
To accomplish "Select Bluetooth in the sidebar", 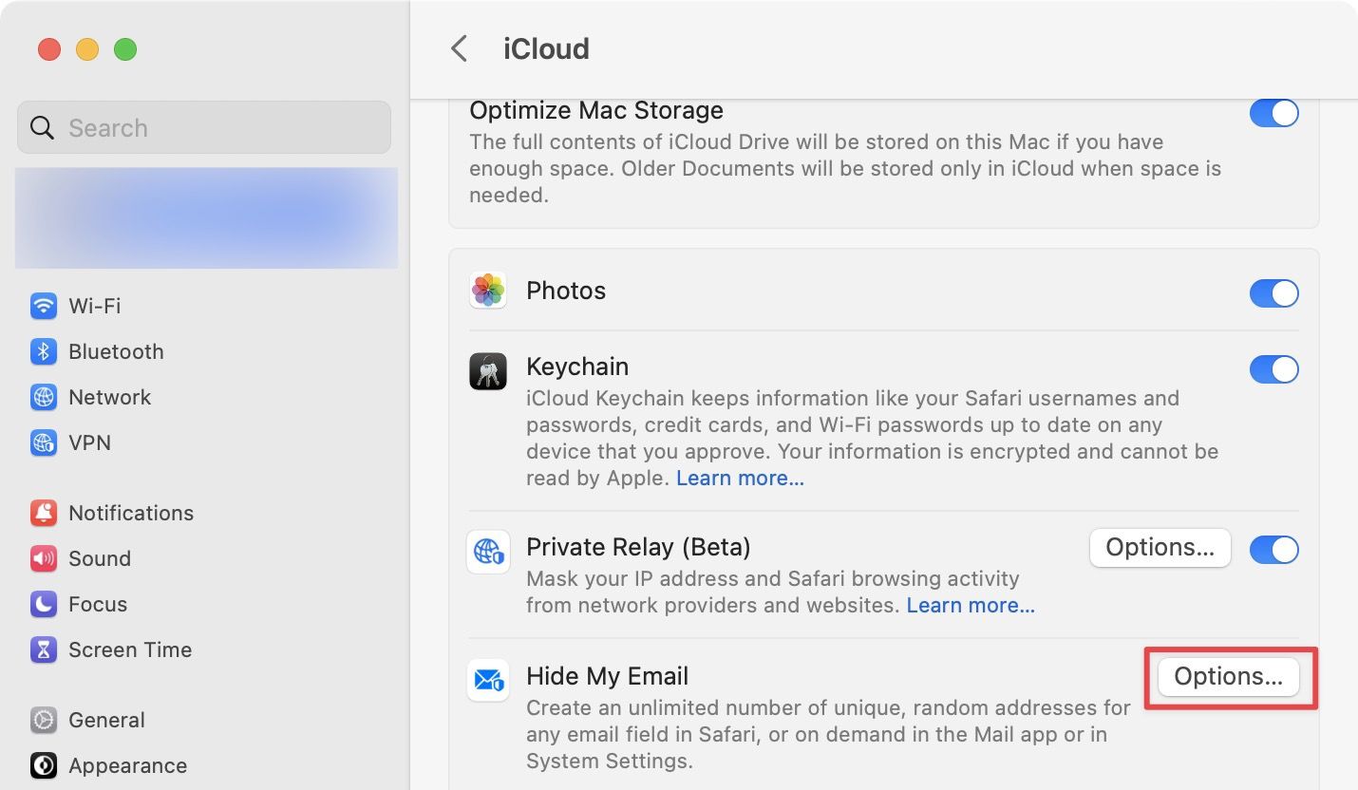I will [x=116, y=351].
